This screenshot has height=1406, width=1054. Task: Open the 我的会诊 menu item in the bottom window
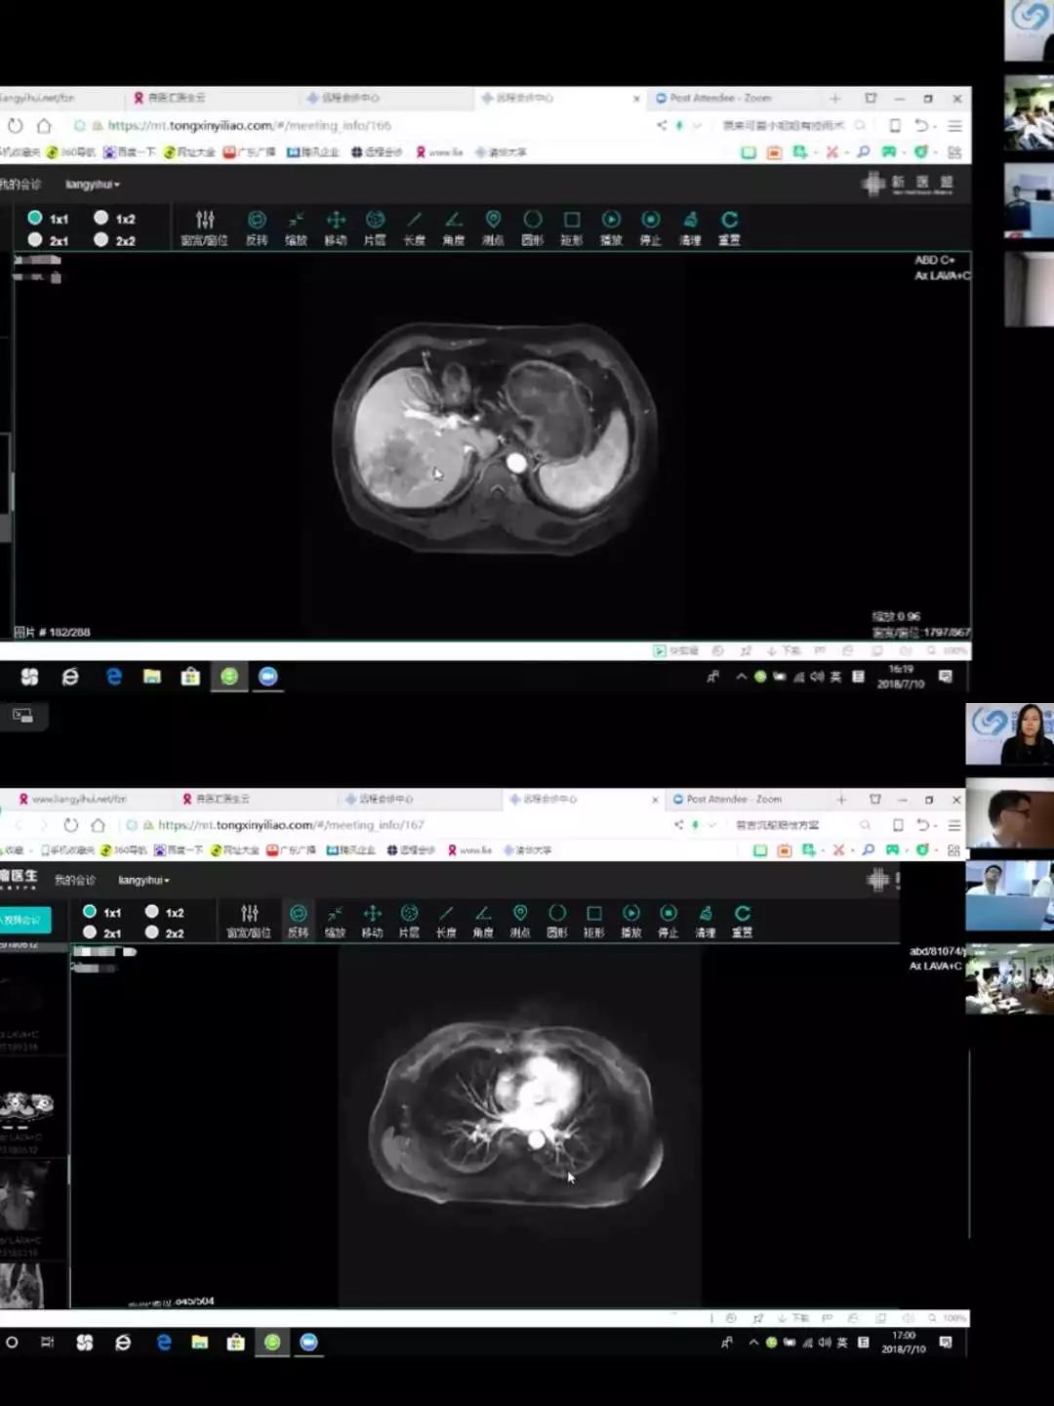[x=74, y=881]
